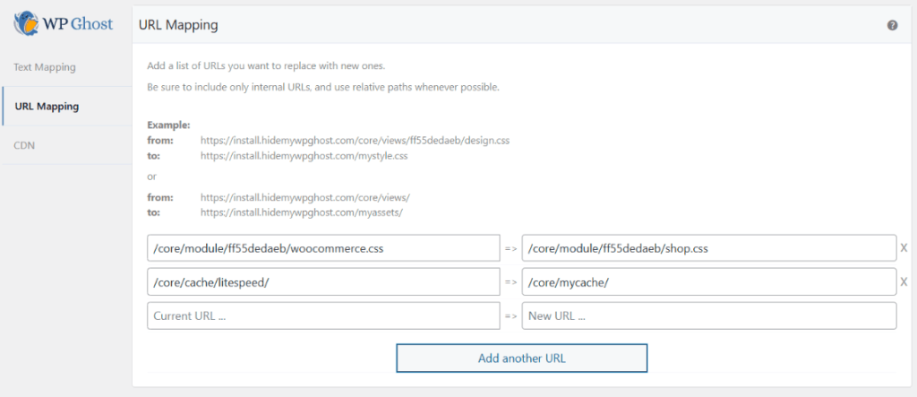
Task: Select the URL Mapping tab
Action: 66,107
